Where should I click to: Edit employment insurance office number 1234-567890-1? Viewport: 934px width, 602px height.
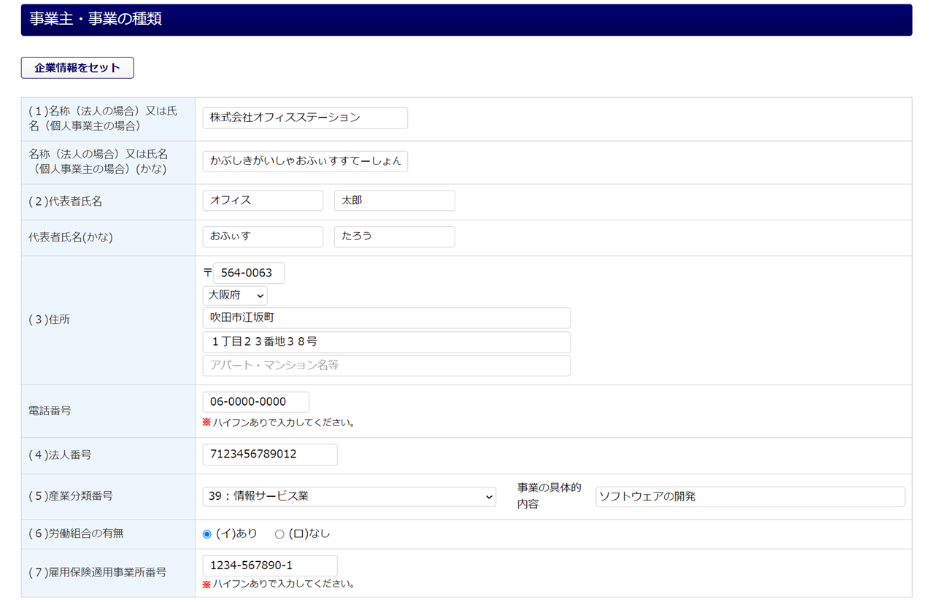click(x=270, y=566)
